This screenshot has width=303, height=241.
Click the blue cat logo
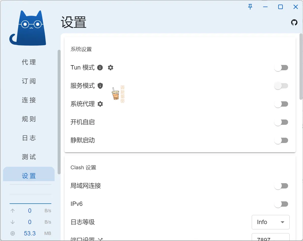point(28,28)
